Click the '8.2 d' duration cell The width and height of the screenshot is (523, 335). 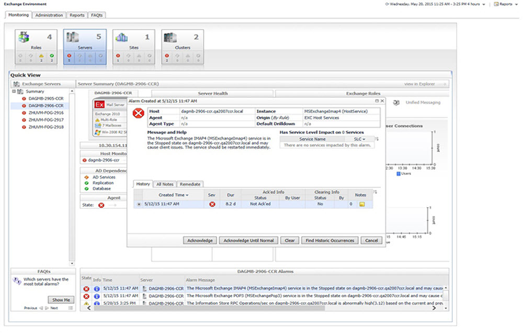tap(231, 204)
